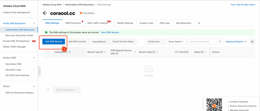Click Authoritative DNS Resolution in the breadcrumb

coord(79,5)
